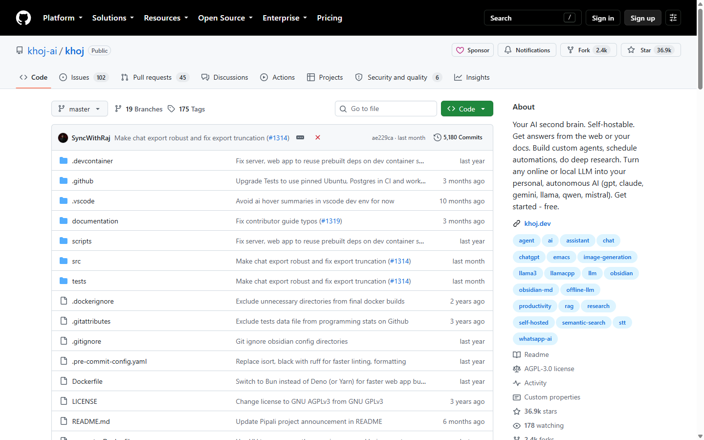Select the Projects tab
The image size is (704, 440).
(325, 78)
